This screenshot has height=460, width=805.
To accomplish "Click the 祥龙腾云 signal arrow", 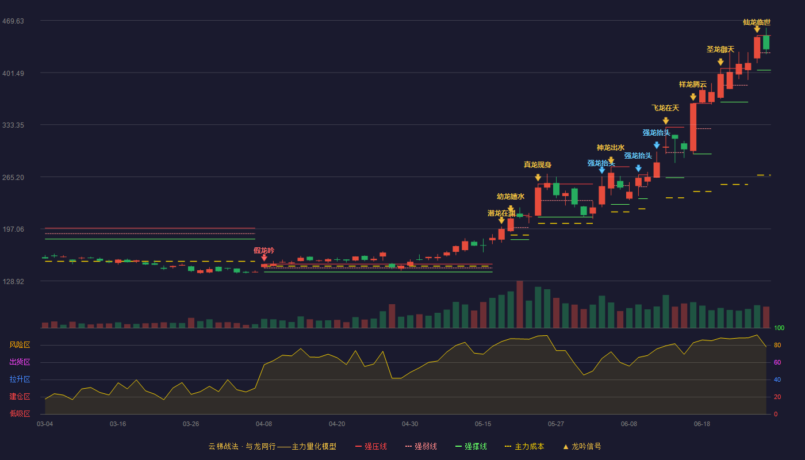I will tap(693, 97).
